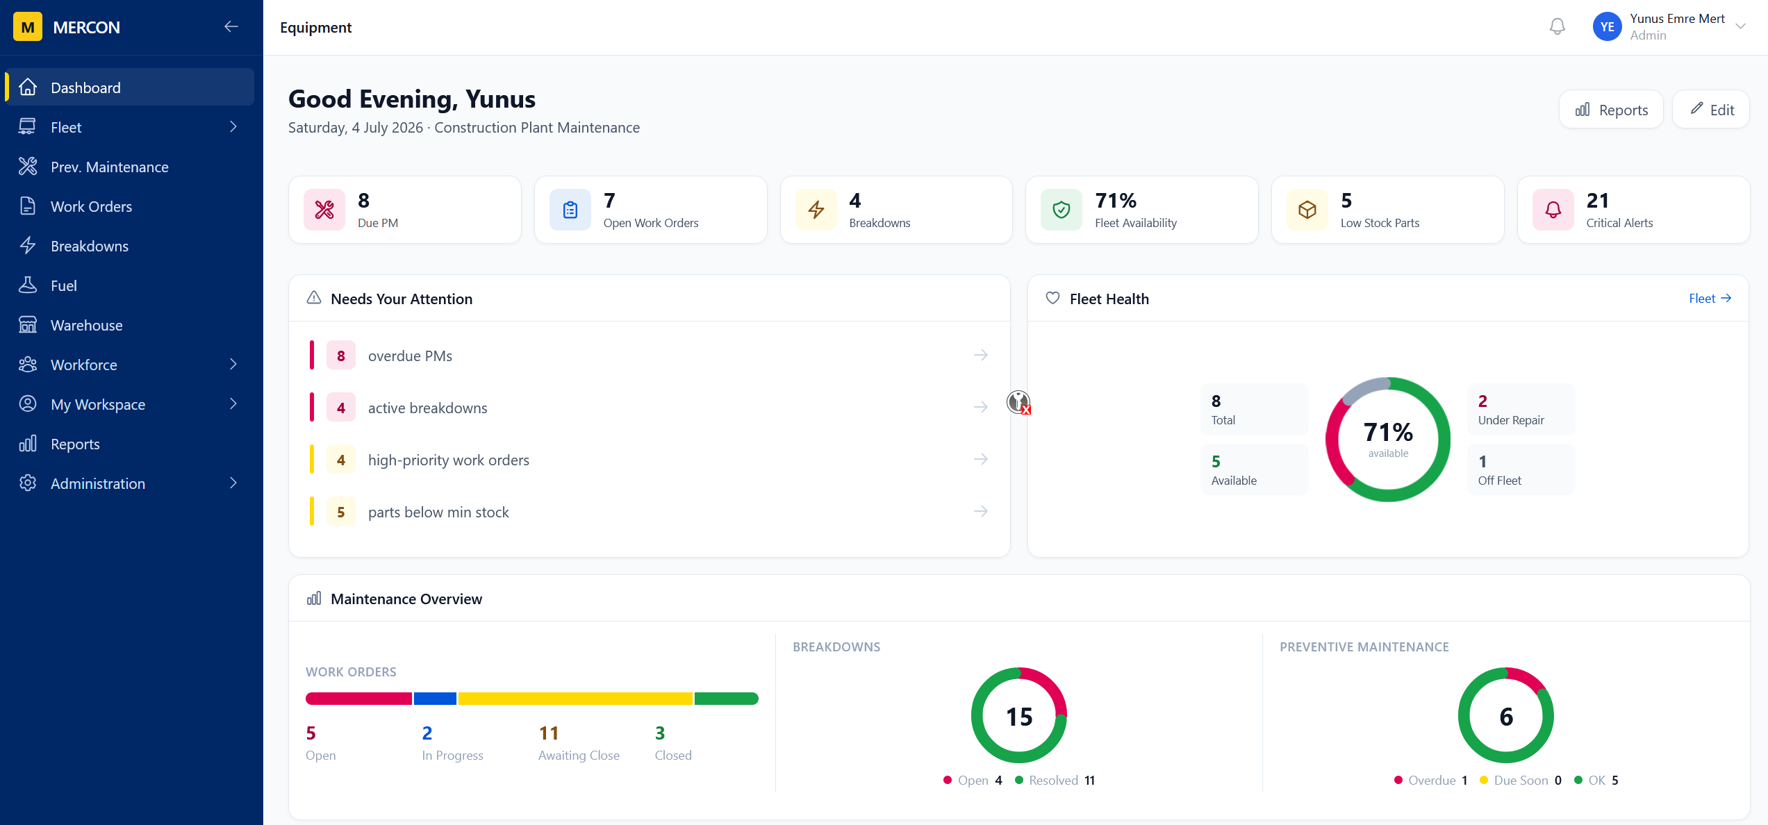The height and width of the screenshot is (825, 1768).
Task: Click the 71% available donut chart
Action: [x=1388, y=439]
